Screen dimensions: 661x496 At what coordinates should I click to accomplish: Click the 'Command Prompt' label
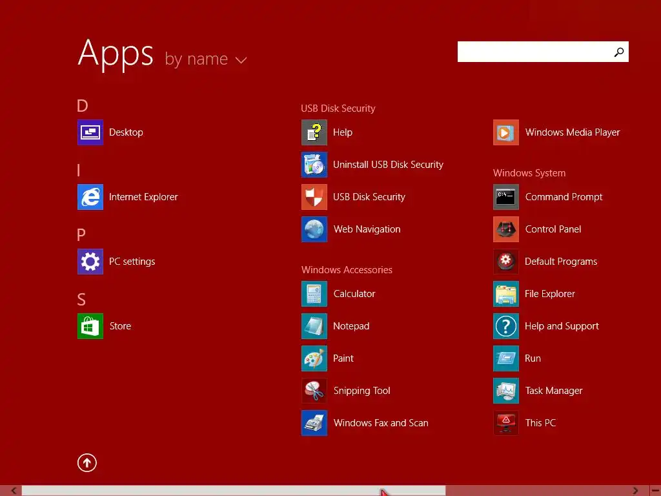click(564, 197)
